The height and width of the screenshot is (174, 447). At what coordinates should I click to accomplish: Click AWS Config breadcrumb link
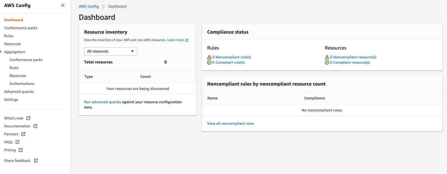coord(89,6)
